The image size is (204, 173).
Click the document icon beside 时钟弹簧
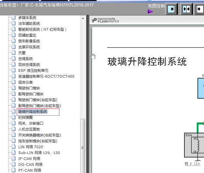(13, 117)
